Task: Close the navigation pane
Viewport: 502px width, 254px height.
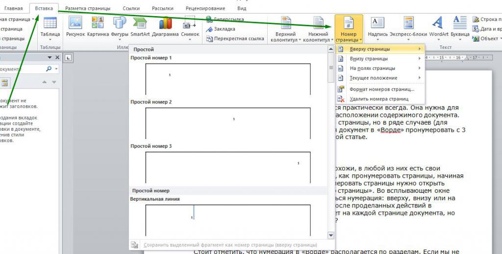Action: [57, 58]
